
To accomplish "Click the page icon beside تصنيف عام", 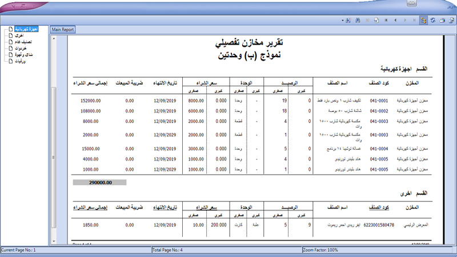I will 11,42.
